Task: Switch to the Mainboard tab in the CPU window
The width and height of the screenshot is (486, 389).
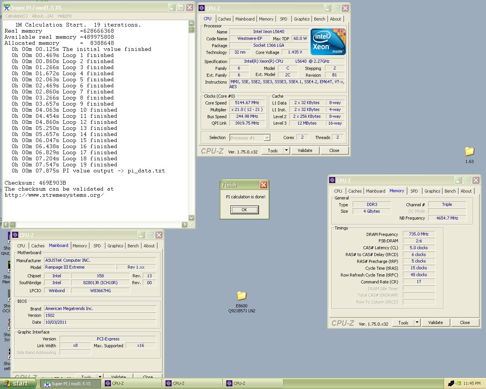Action: [x=245, y=19]
